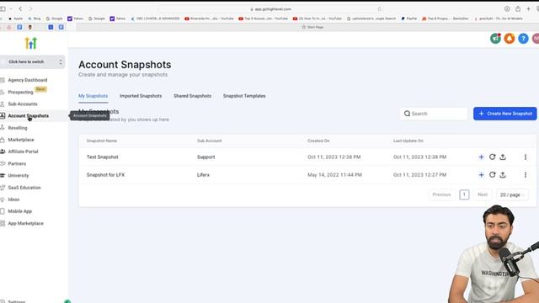
Task: Open the PayPal bookmark
Action: coord(409,19)
